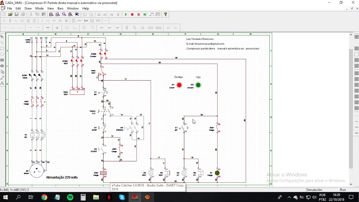Open the File menu
Screen dimensions: 359x202
coord(10,8)
